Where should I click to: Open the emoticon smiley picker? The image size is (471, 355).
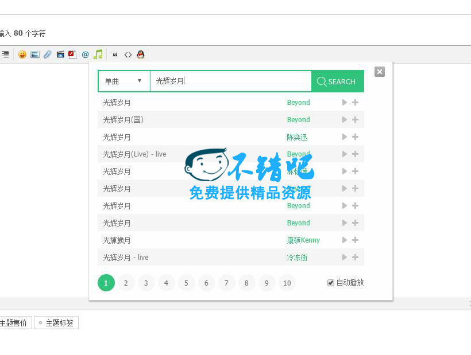coord(22,54)
